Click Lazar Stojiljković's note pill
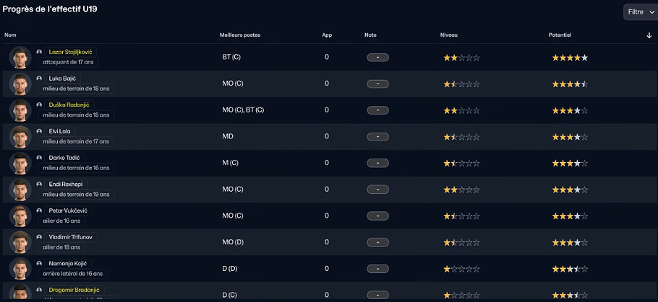This screenshot has height=302, width=658. click(377, 58)
